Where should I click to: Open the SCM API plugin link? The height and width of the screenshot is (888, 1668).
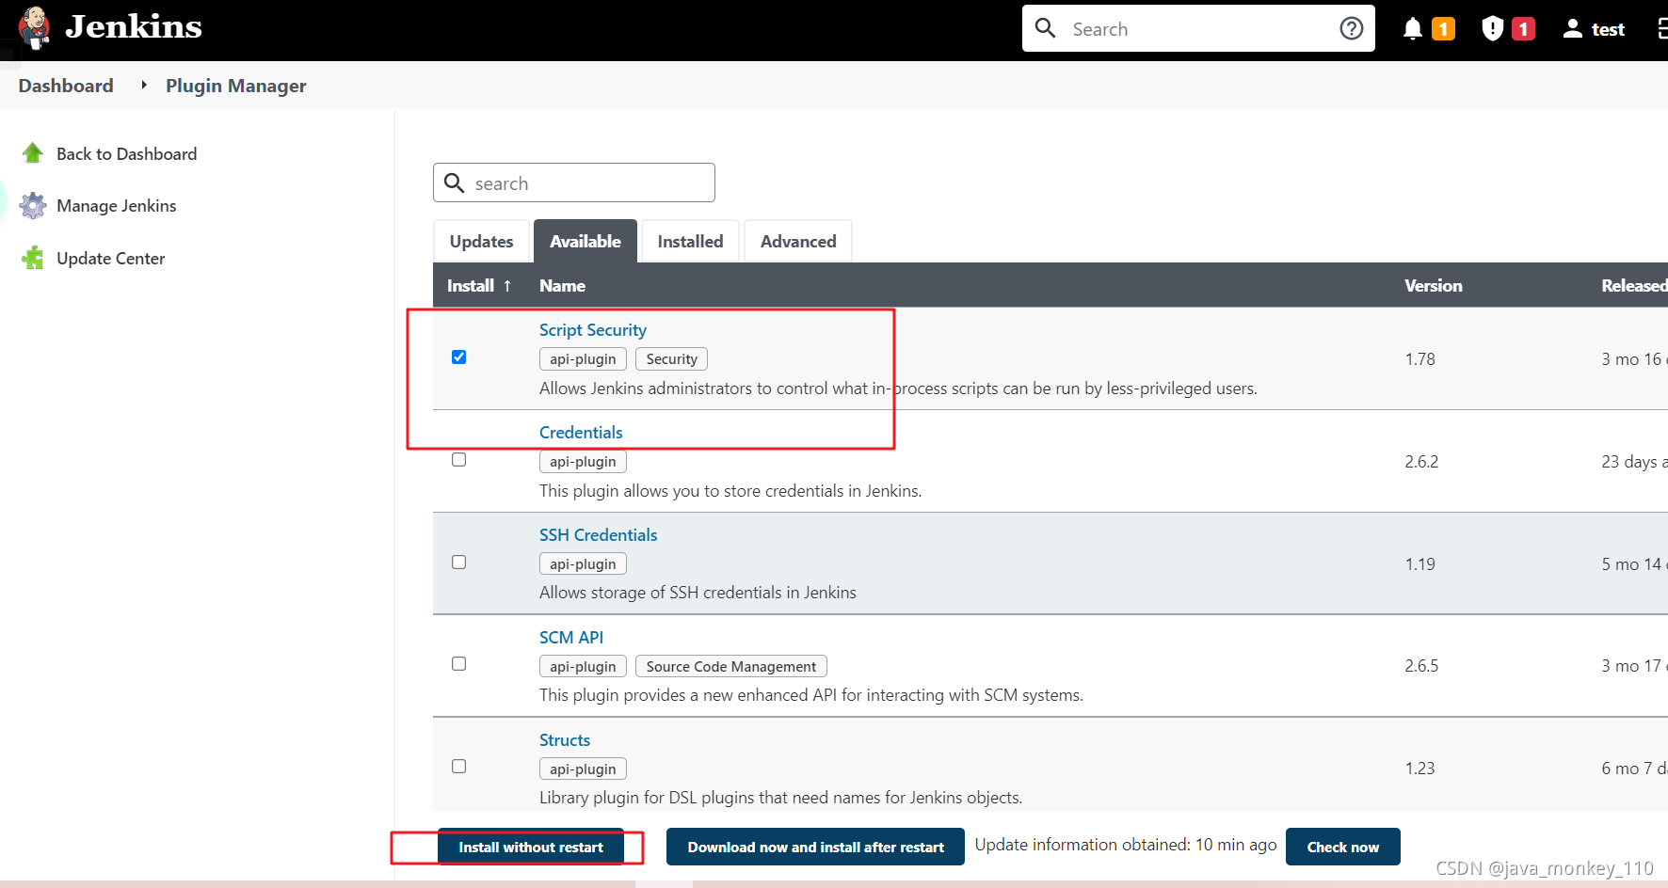571,638
